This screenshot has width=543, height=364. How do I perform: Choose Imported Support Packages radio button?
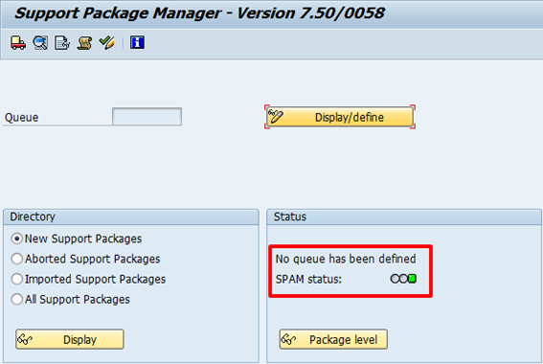tap(16, 279)
